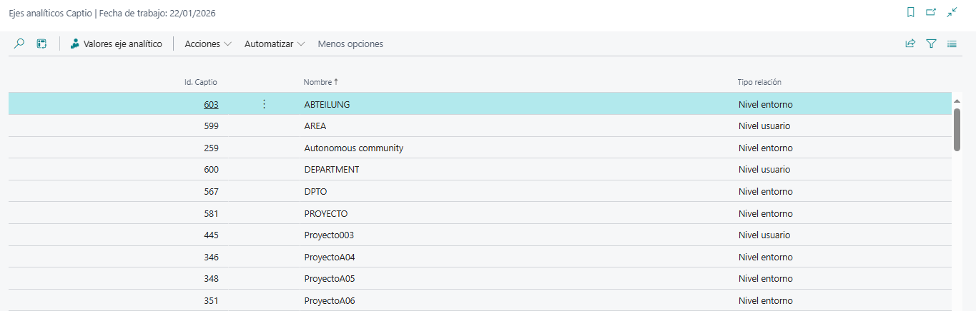Click the collapse page arrows icon
This screenshot has width=976, height=311.
(952, 12)
